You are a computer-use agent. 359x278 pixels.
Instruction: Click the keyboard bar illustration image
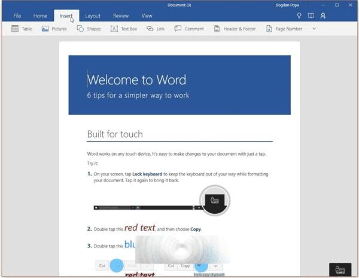(x=162, y=201)
